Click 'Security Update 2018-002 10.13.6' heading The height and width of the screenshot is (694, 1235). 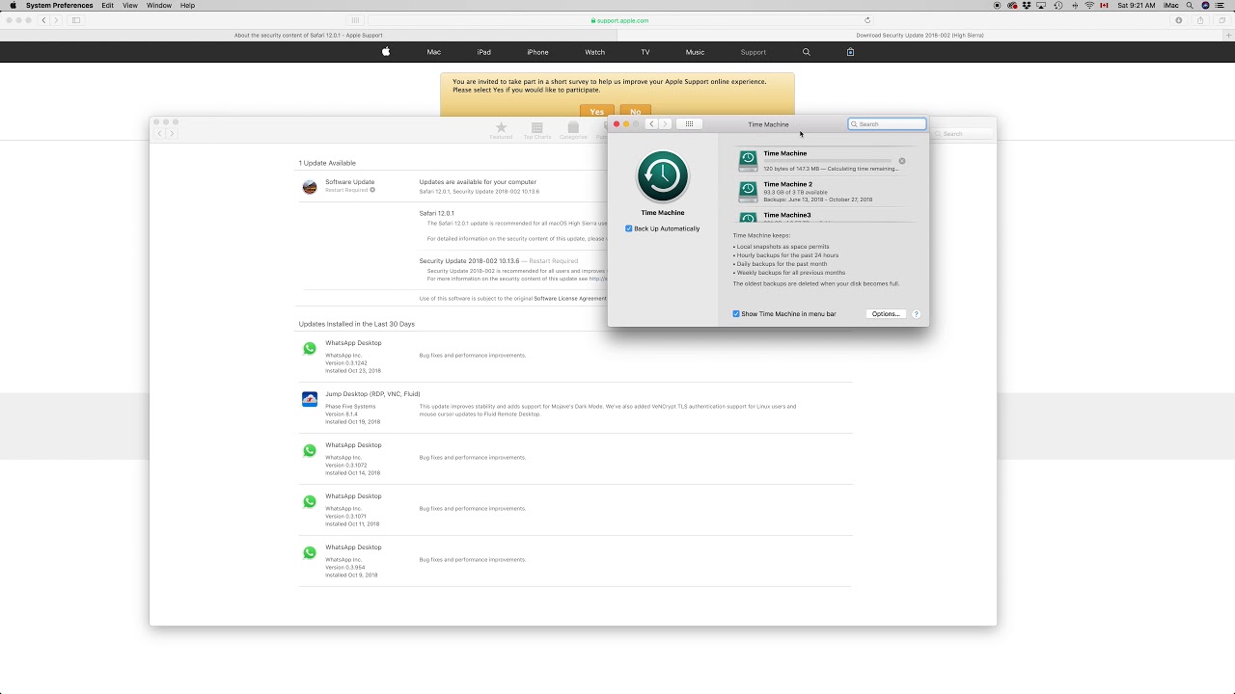469,261
